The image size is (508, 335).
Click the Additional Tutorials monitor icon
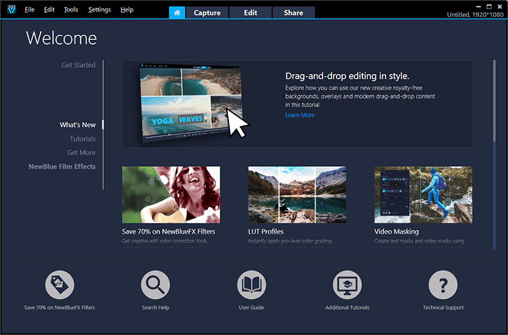[347, 284]
